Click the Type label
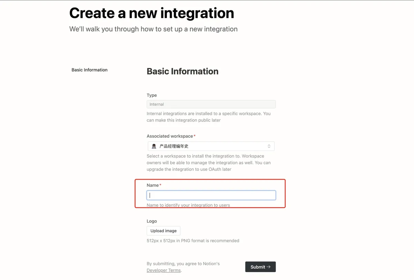Screen dimensions: 414x280 point(152,95)
